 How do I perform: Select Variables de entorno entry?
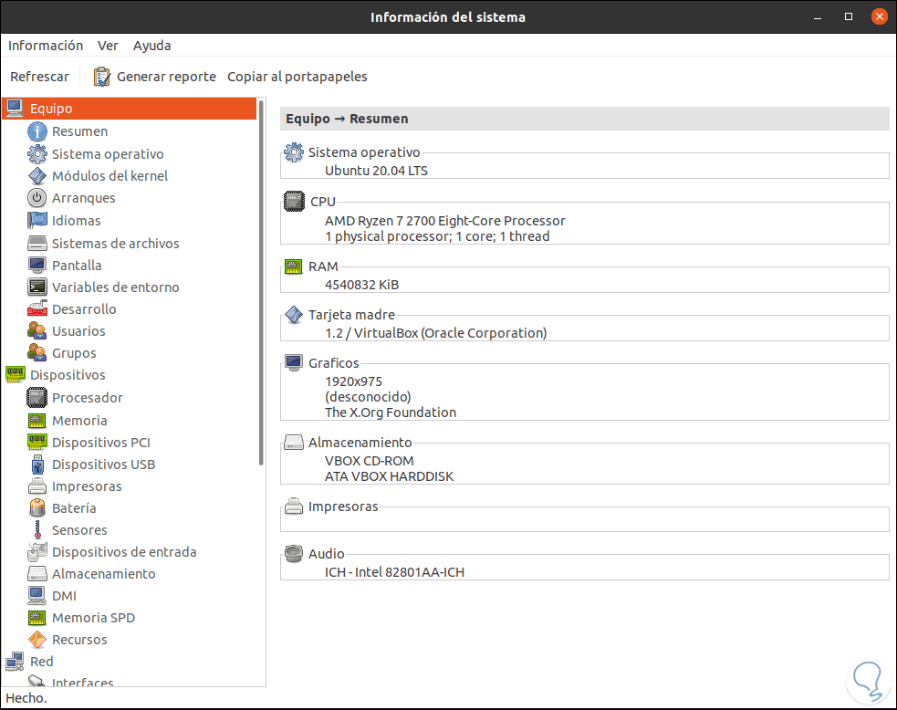pos(115,287)
